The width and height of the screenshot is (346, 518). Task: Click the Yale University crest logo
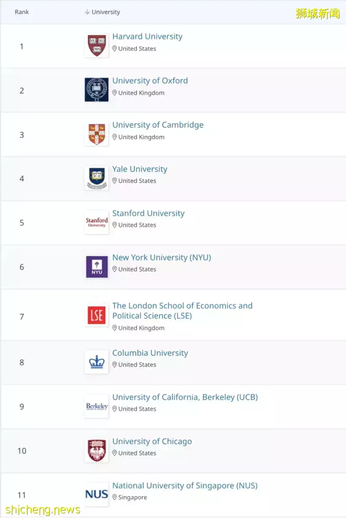point(97,178)
